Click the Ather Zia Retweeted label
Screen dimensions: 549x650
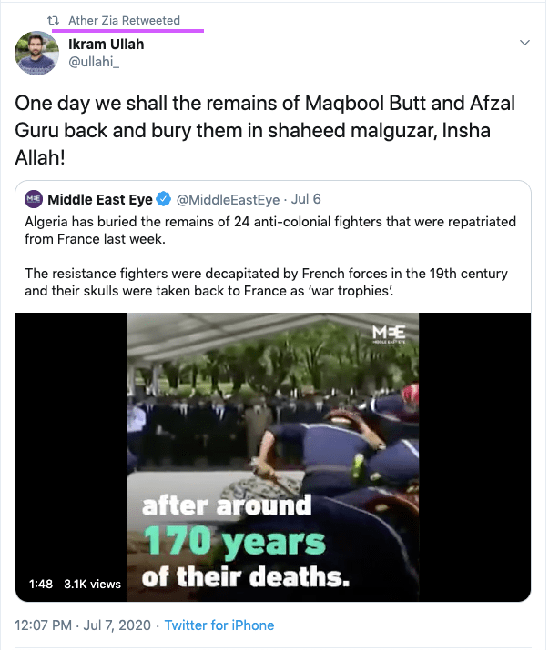[124, 20]
